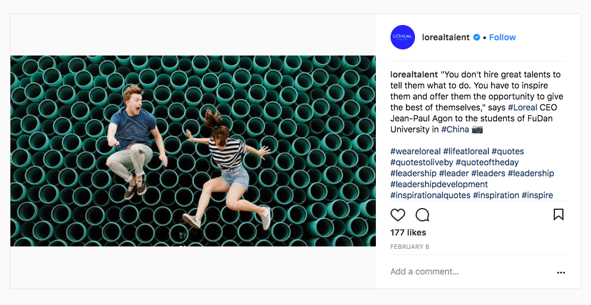Open the #quotestoliveby hashtag
Screen dimensions: 591x305
(x=422, y=162)
